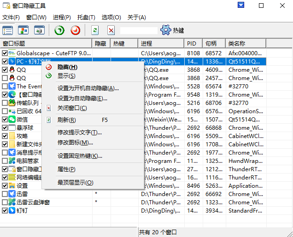Choose 最顶层显示(O) in the context menu

(93, 183)
